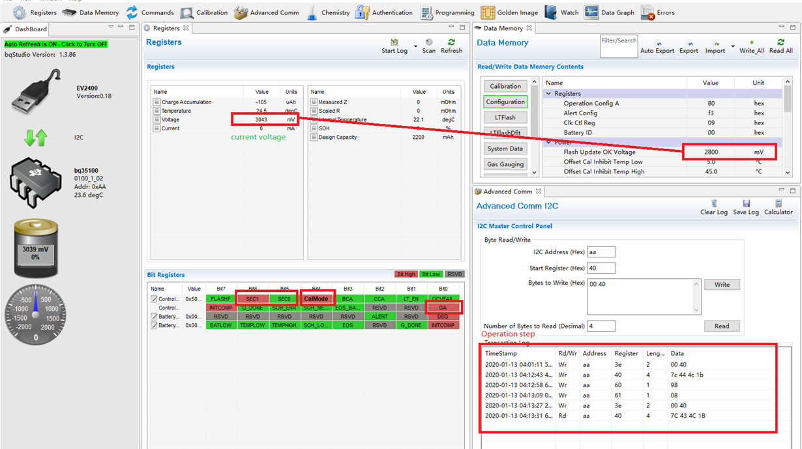Click the I2C Address (Hex) field
This screenshot has width=802, height=449.
601,252
